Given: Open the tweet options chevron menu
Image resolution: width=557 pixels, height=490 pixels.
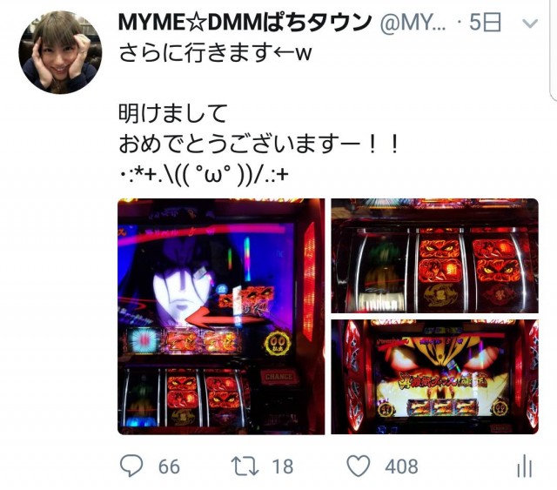Looking at the screenshot, I should pos(530,23).
